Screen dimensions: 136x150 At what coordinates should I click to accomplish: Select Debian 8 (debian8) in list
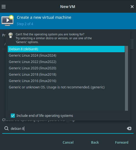[x=66, y=49]
